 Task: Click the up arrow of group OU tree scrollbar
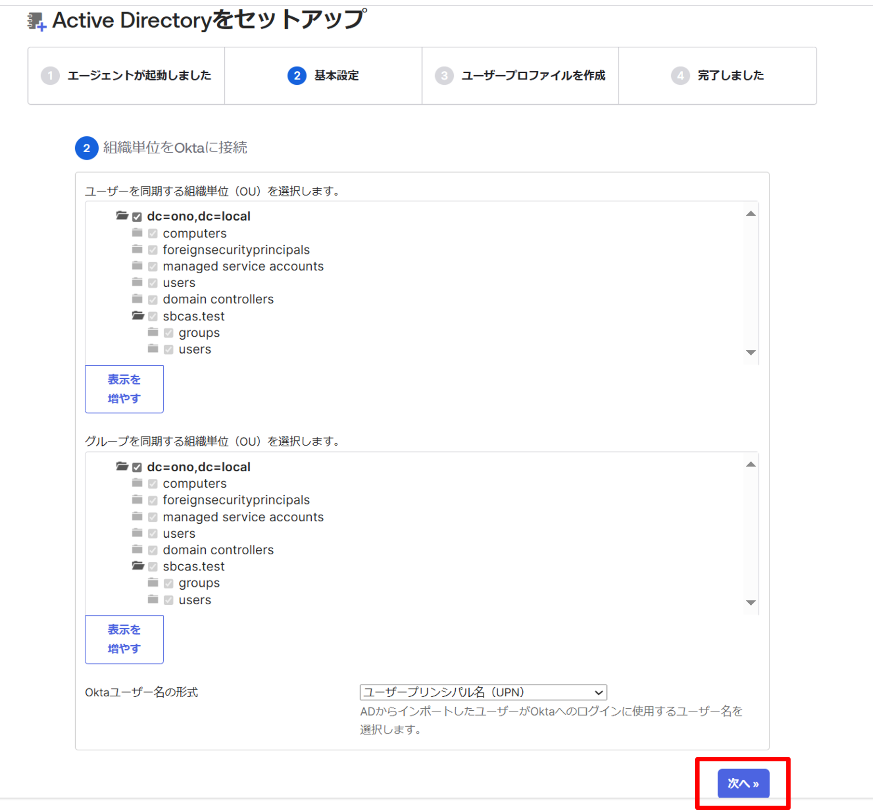pos(751,465)
